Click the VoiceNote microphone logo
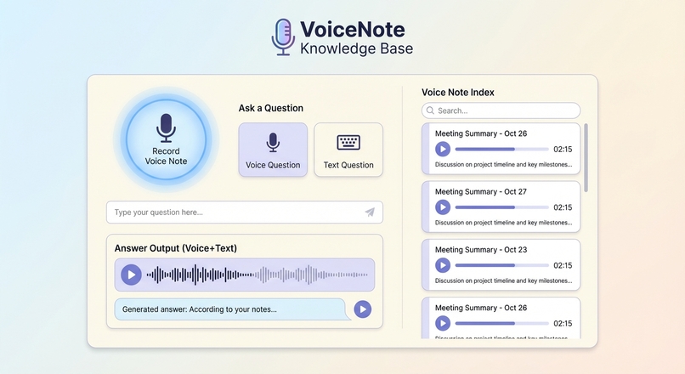Image resolution: width=685 pixels, height=374 pixels. pos(283,37)
